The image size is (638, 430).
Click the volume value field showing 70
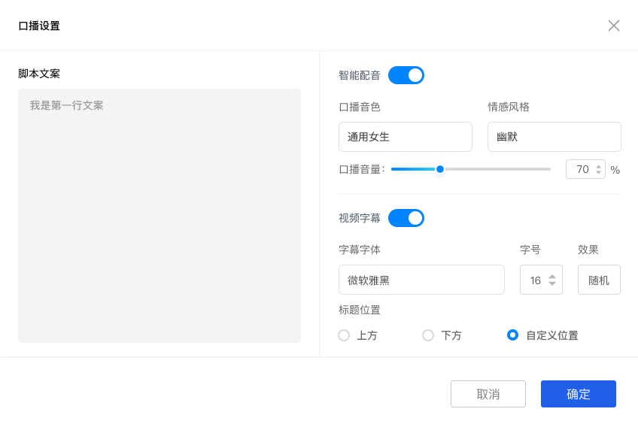[581, 170]
